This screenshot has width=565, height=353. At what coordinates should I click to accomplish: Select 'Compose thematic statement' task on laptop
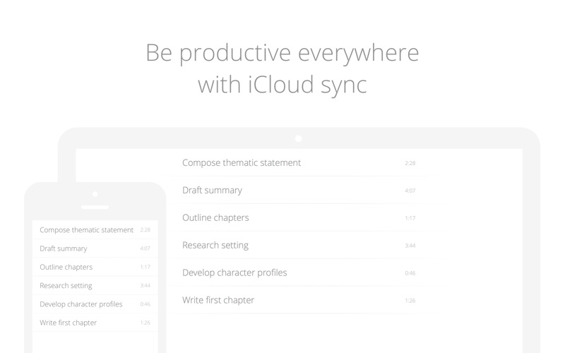241,163
